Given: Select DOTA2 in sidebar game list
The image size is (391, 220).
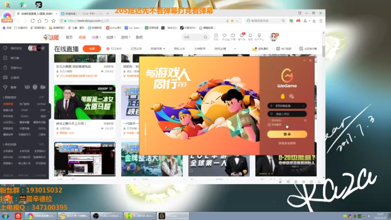Looking at the screenshot, I should pos(41,104).
